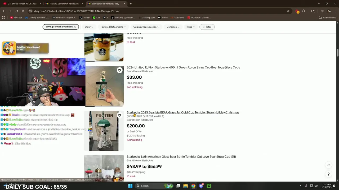Open the taskbar microphone indicator

306,186
